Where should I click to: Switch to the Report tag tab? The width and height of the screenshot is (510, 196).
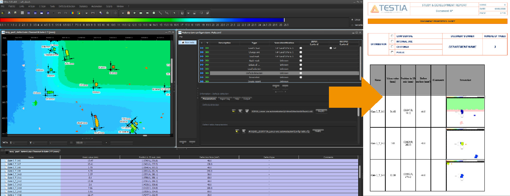click(225, 98)
